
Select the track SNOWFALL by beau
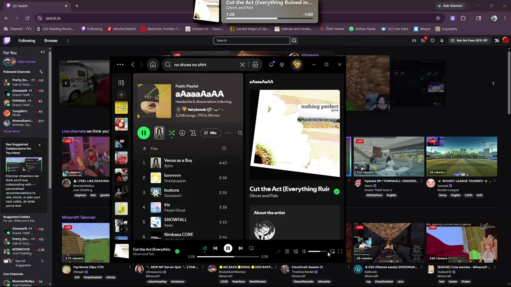pyautogui.click(x=176, y=219)
